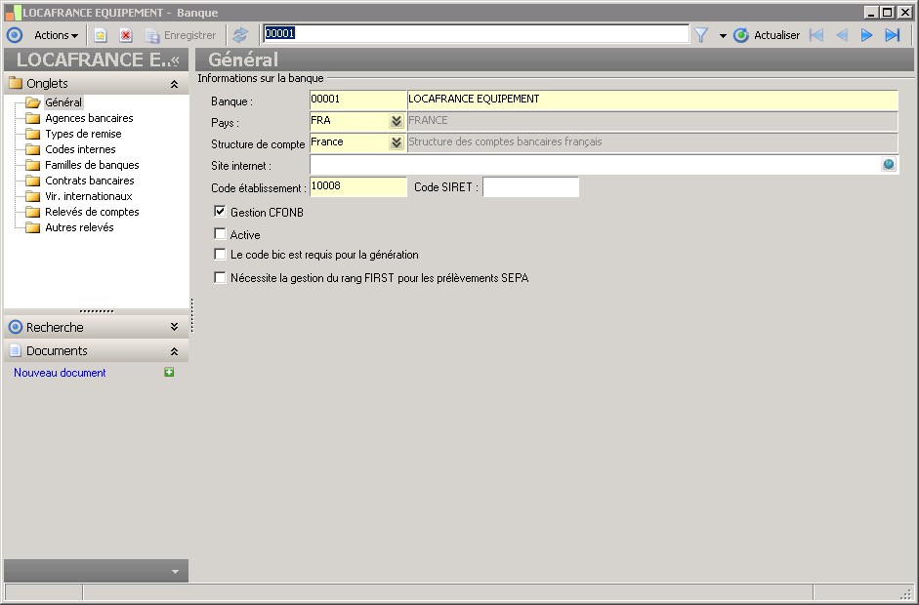Viewport: 919px width, 605px height.
Task: Collapse the Documents section
Action: [x=174, y=351]
